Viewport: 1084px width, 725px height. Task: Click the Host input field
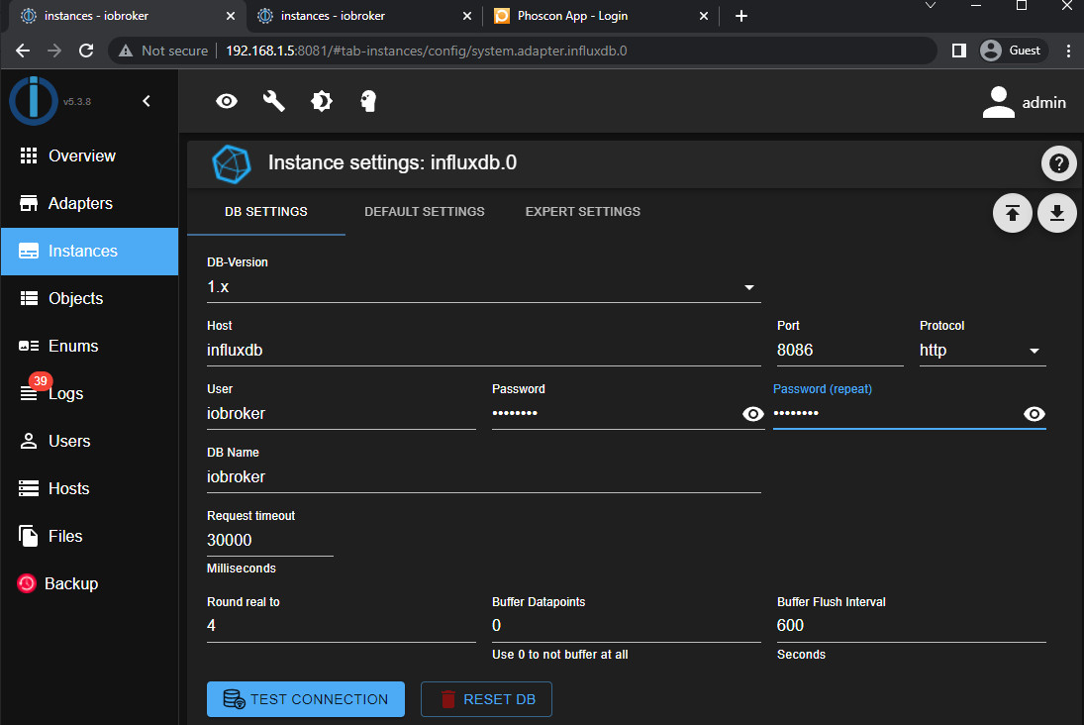click(x=484, y=351)
